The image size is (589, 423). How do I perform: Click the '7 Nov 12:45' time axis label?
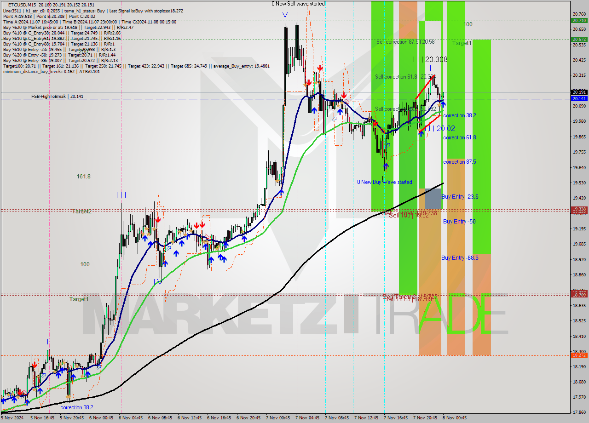point(366,418)
